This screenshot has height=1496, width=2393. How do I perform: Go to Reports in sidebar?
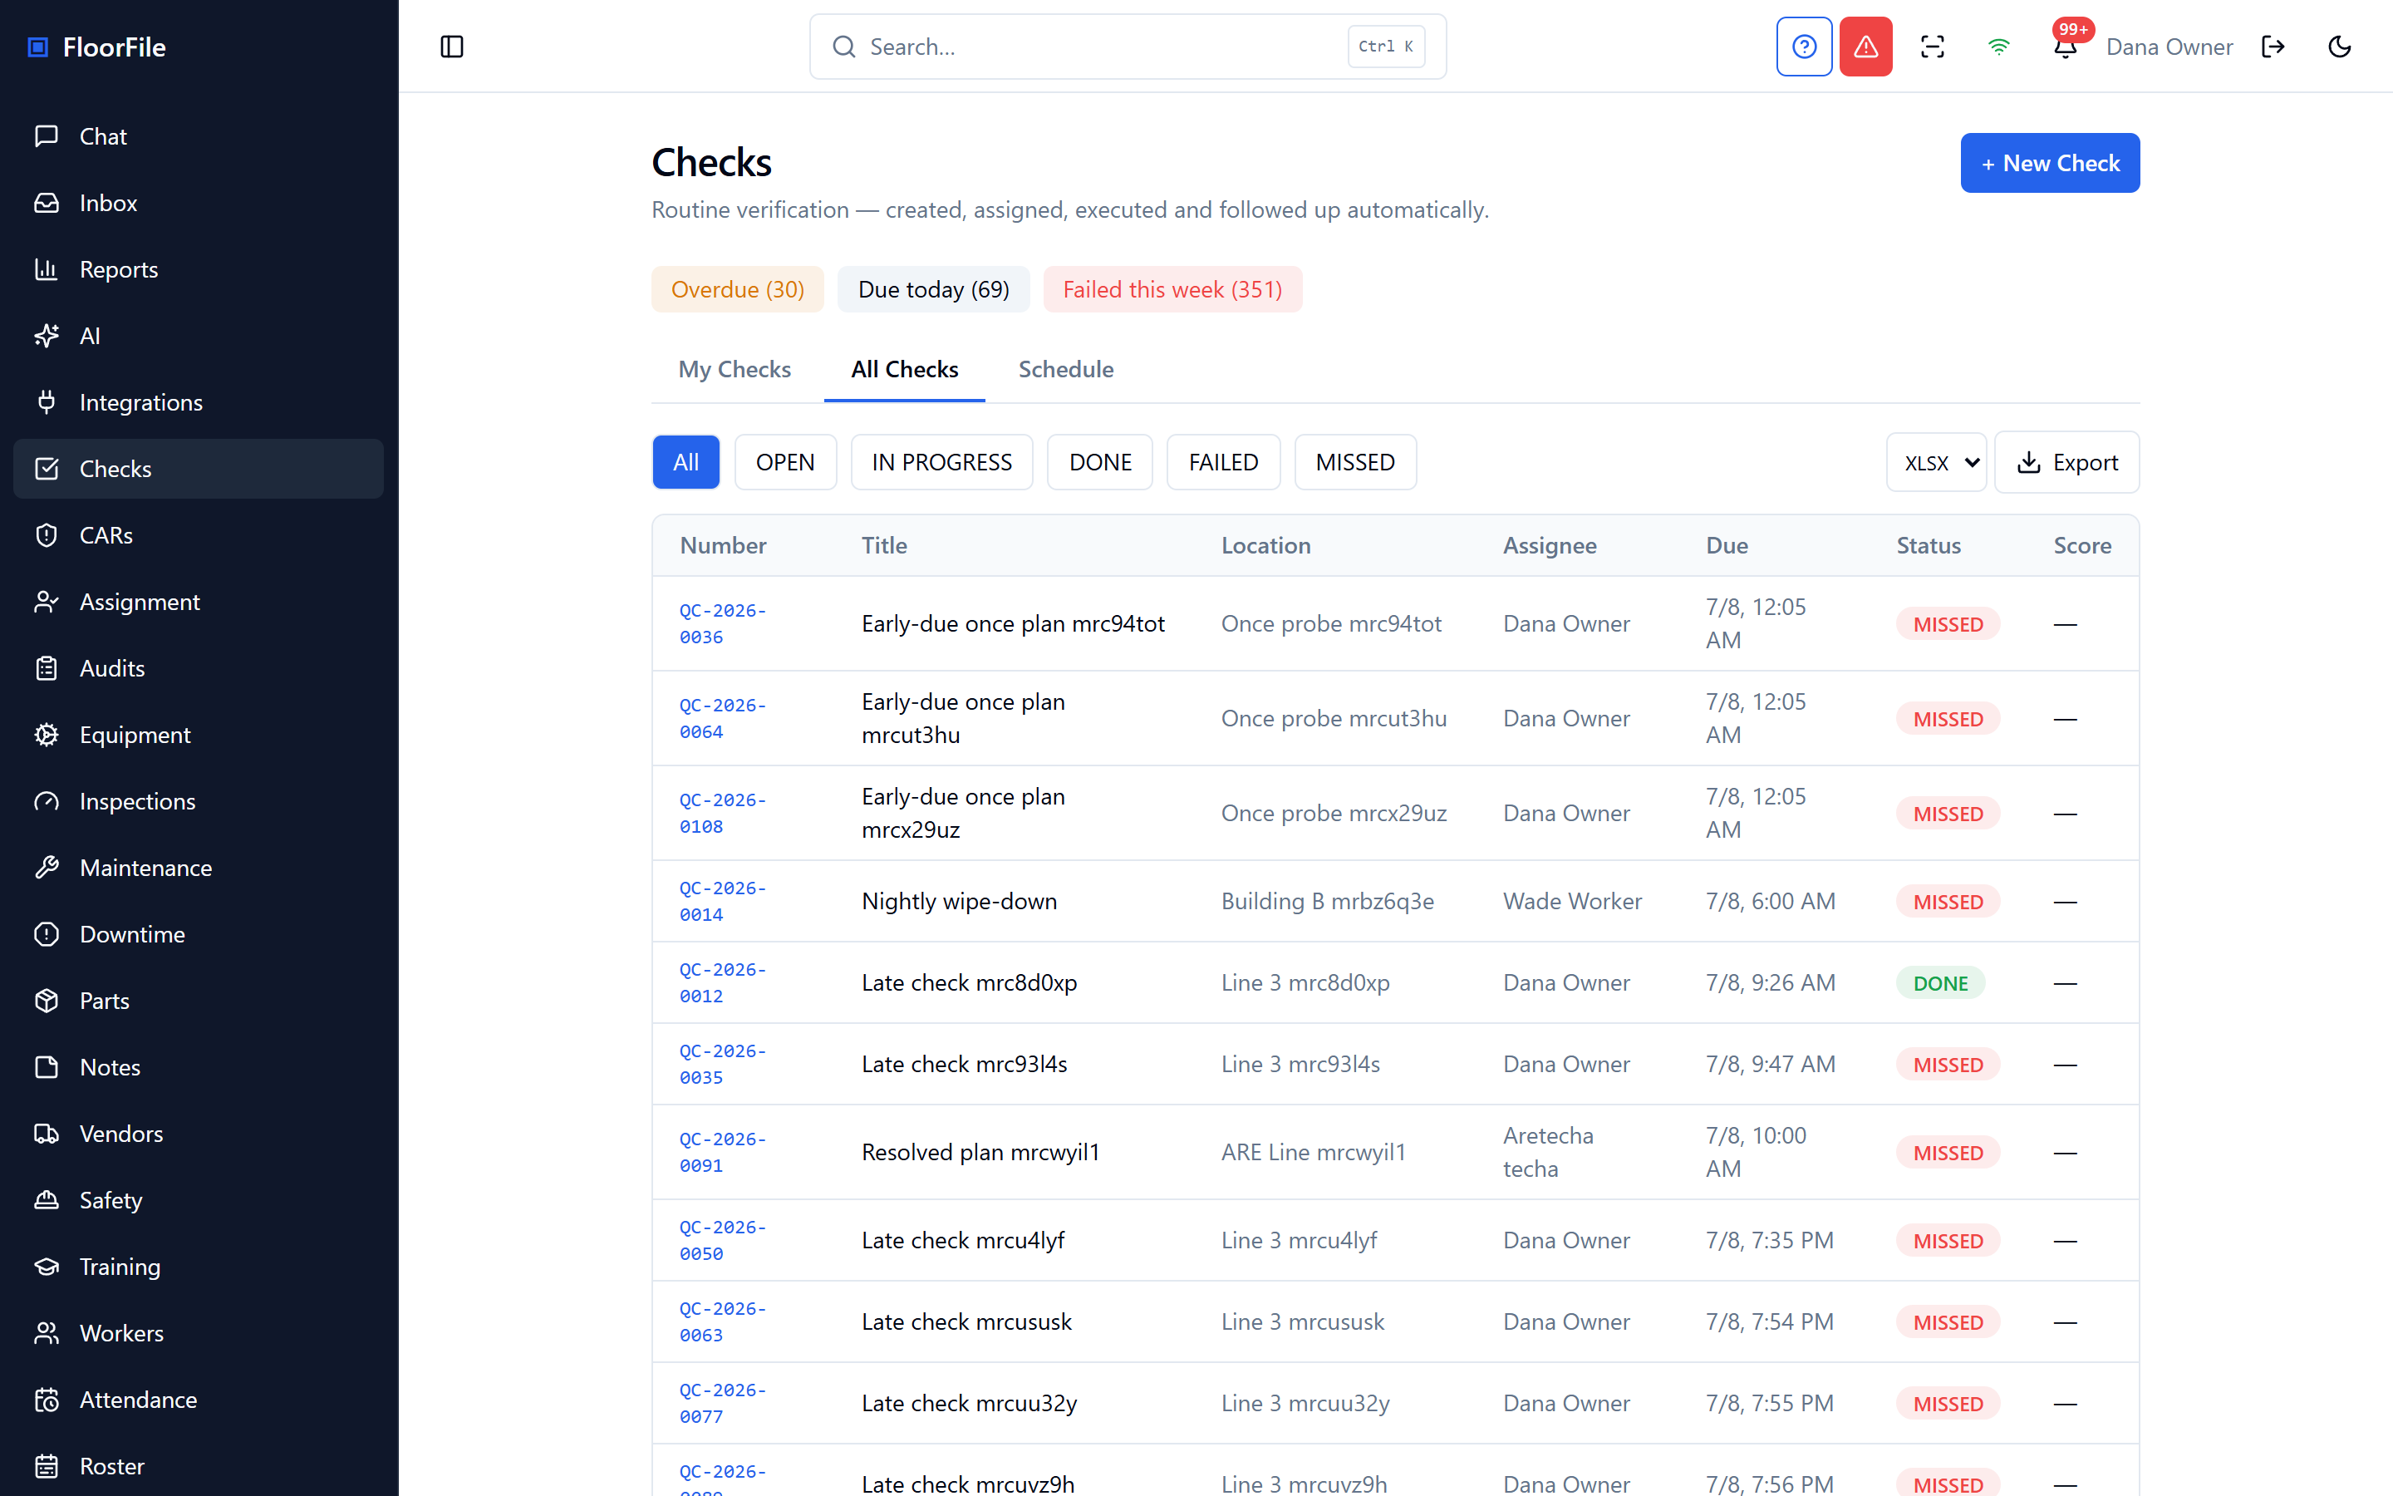click(x=198, y=269)
